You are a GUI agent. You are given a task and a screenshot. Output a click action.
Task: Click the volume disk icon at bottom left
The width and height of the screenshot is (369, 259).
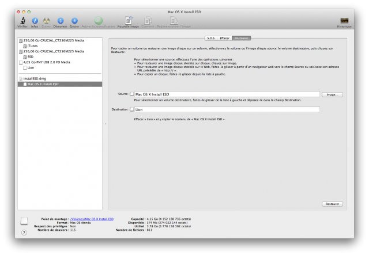click(24, 221)
